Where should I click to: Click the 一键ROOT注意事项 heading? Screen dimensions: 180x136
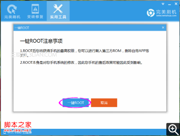[x=41, y=41]
